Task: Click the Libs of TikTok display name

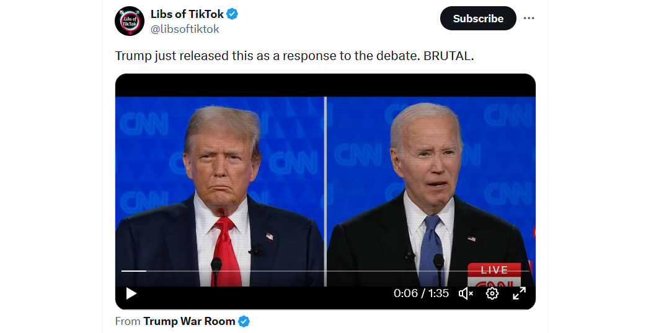Action: click(x=187, y=14)
